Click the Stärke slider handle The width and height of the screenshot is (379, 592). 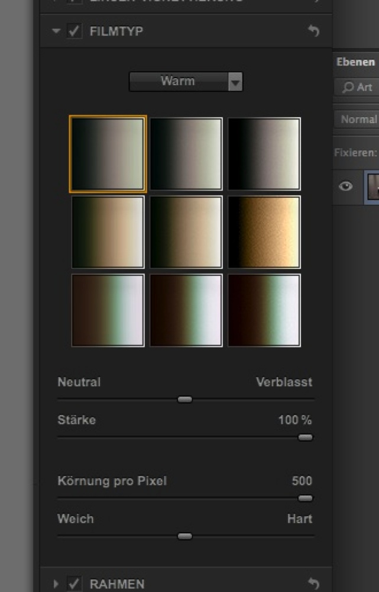[x=305, y=437]
